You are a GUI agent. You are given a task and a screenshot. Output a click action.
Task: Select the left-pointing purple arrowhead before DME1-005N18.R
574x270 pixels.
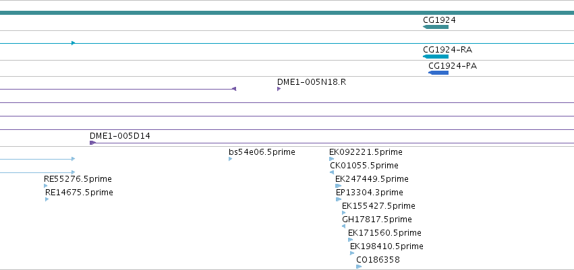coord(234,89)
